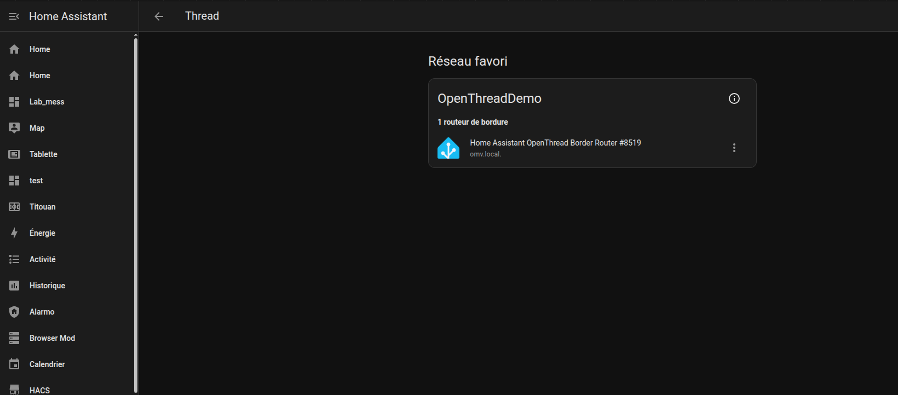898x395 pixels.
Task: Open the Énergie lightning bolt icon
Action: tap(14, 233)
